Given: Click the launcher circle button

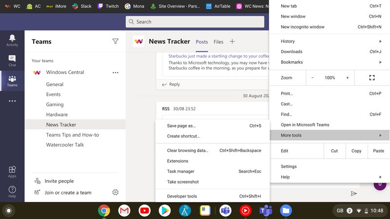Looking at the screenshot, I should [x=9, y=211].
